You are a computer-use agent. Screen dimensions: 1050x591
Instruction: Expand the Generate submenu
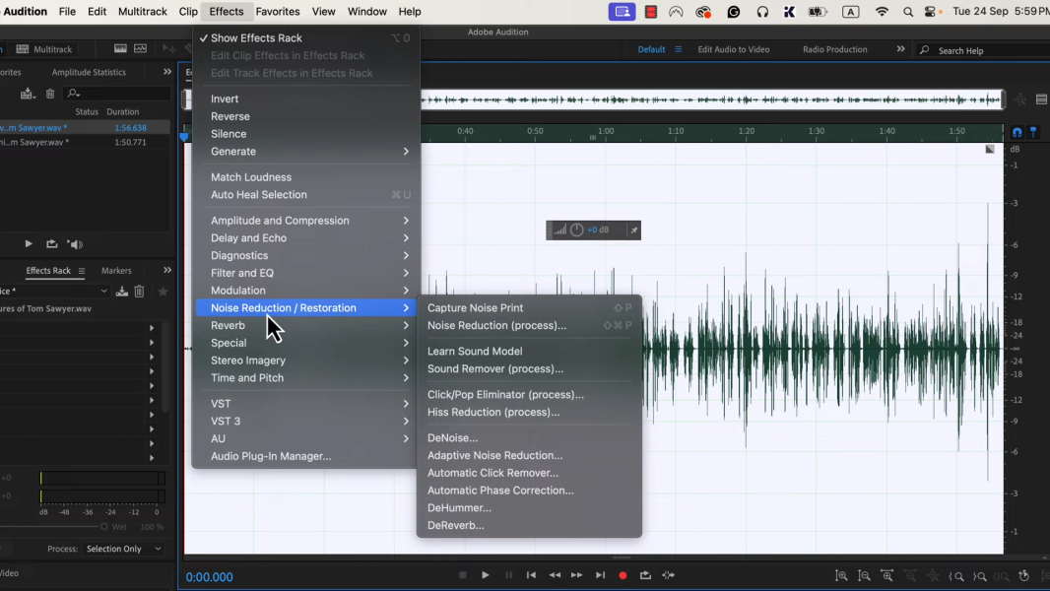[305, 152]
